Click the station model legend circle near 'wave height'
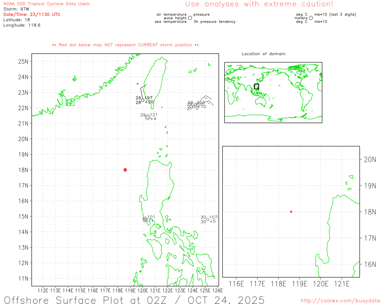The image size is (380, 304). [x=190, y=18]
